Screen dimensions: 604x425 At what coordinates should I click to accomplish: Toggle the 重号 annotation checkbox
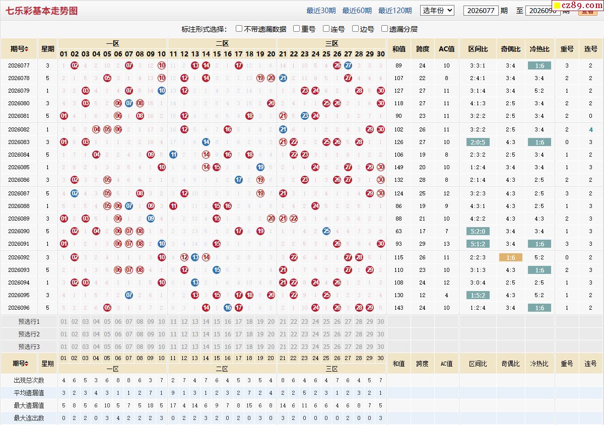tap(296, 29)
